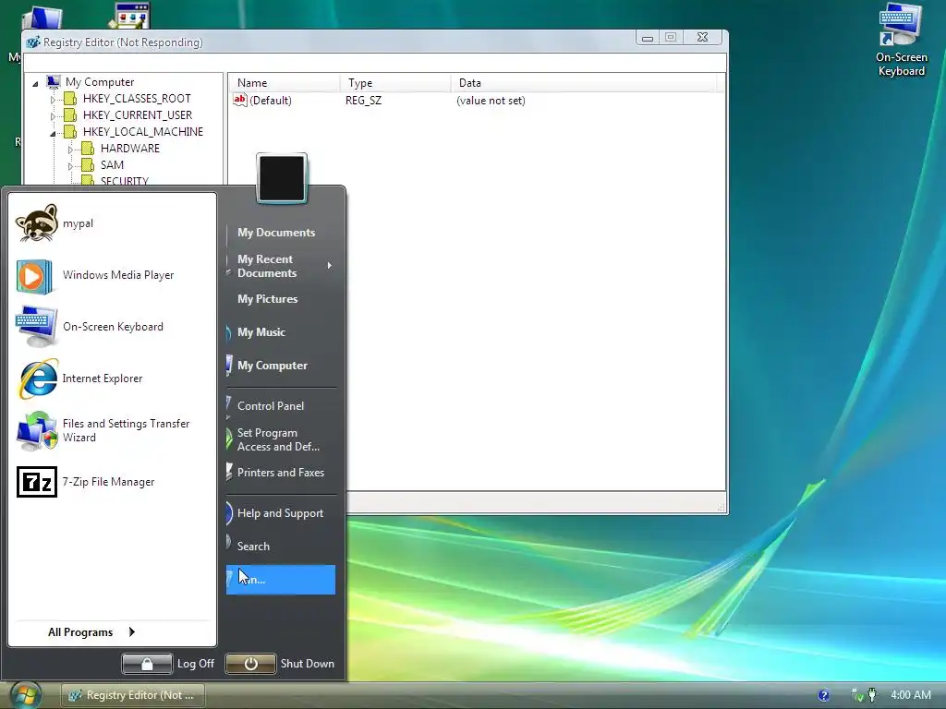Click the Start orb button
This screenshot has height=709, width=946.
(25, 694)
